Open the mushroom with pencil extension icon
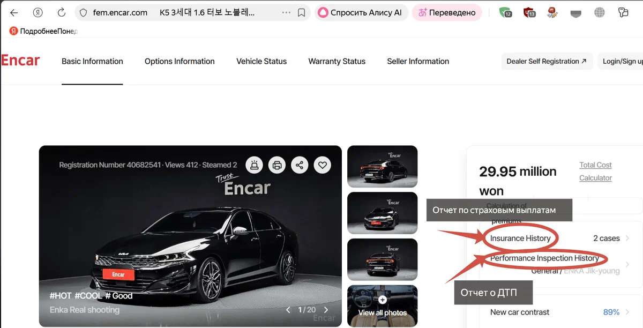 [x=553, y=12]
